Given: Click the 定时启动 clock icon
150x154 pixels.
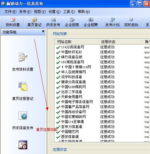Looking at the screenshot, I should pyautogui.click(x=131, y=19).
